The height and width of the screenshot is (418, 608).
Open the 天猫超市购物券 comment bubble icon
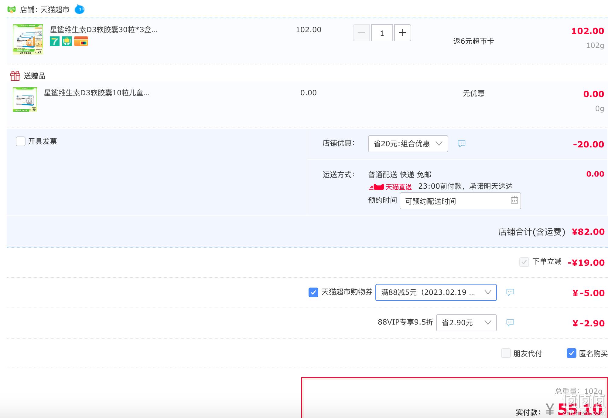click(510, 292)
